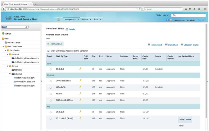Collapse the Main Data Center tree node
Screen dimensions: 209x131
click(3, 47)
